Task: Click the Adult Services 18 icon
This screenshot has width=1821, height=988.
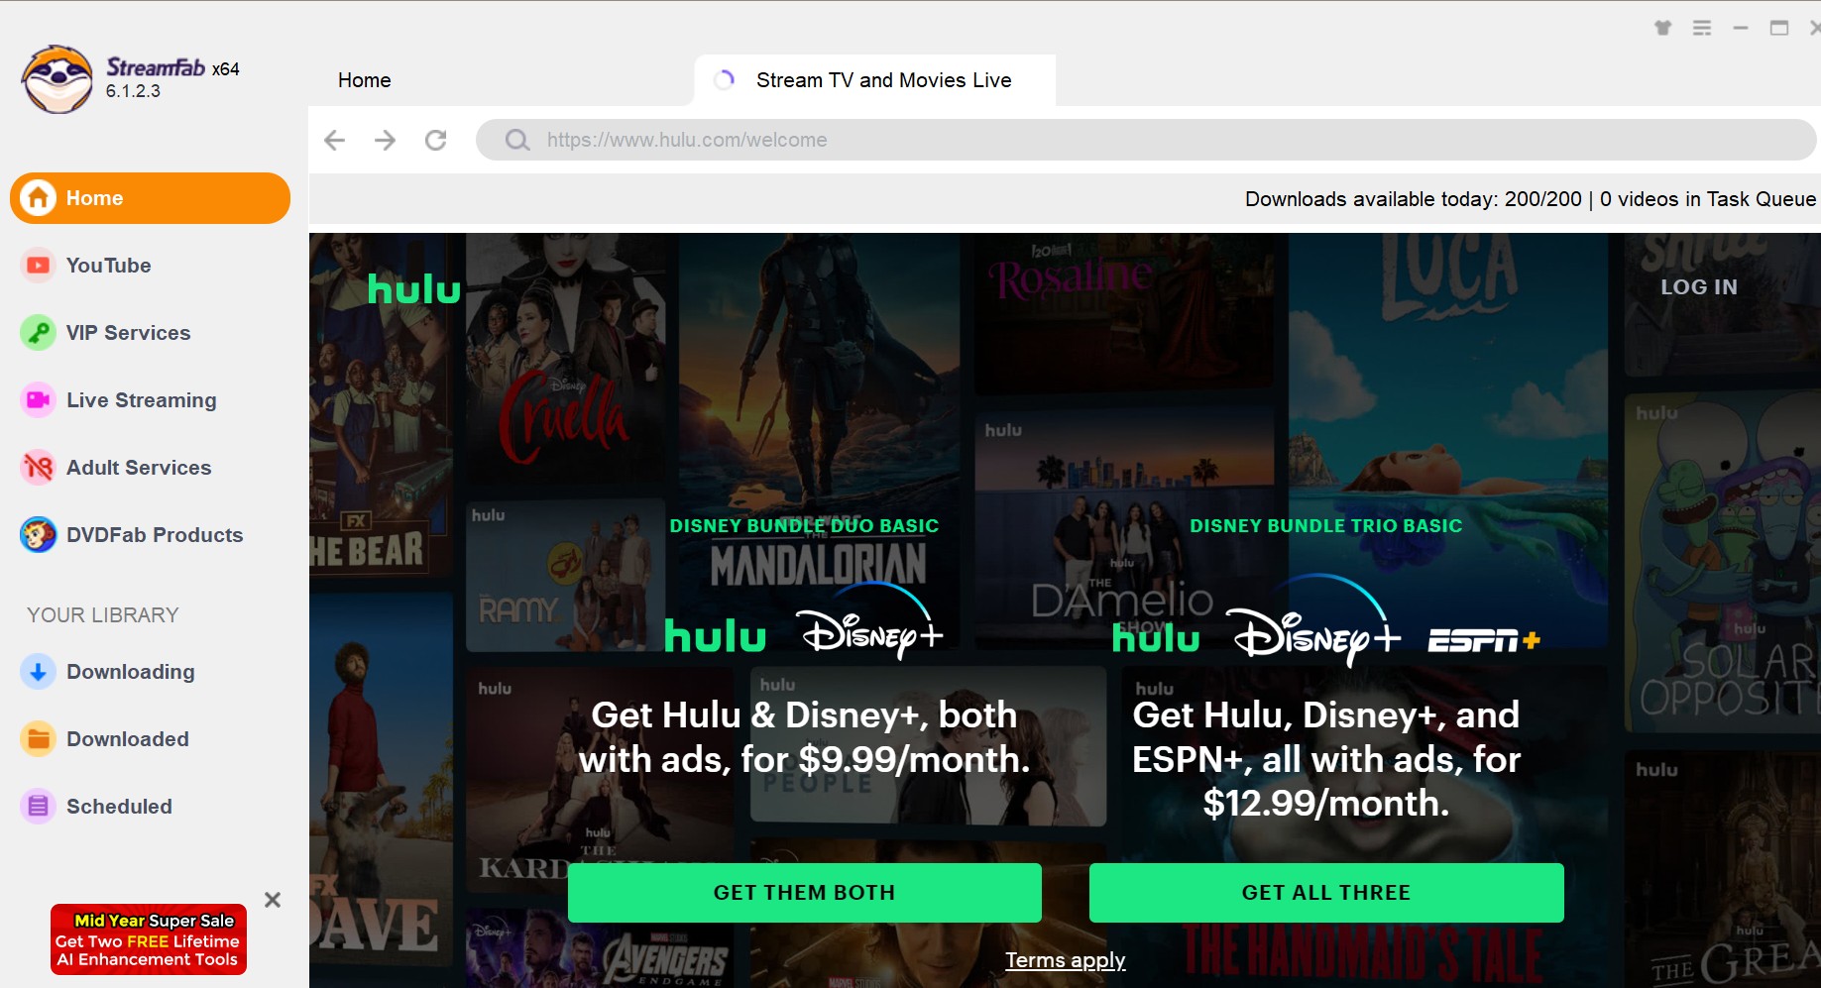Action: (x=38, y=467)
